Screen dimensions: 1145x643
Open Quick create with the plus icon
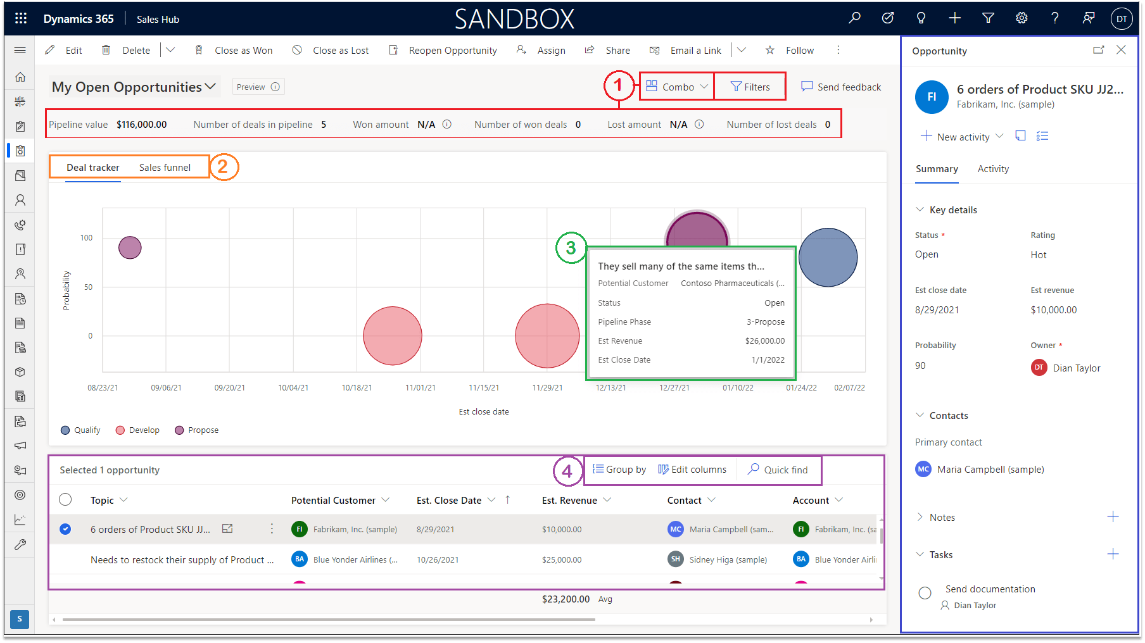[954, 18]
